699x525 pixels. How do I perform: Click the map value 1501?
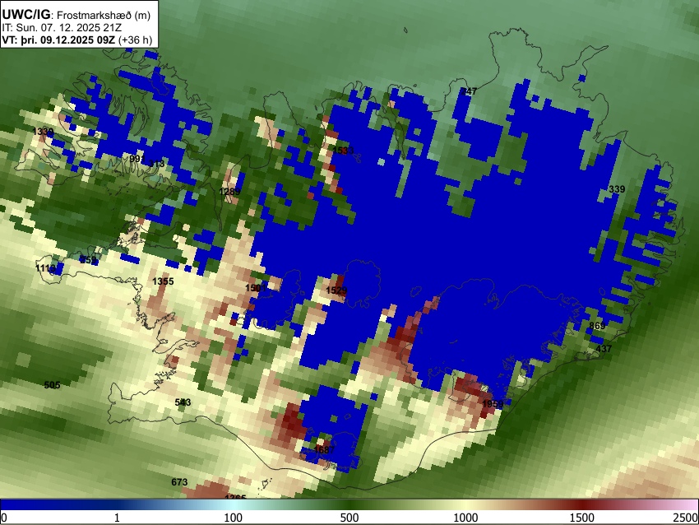pos(256,288)
